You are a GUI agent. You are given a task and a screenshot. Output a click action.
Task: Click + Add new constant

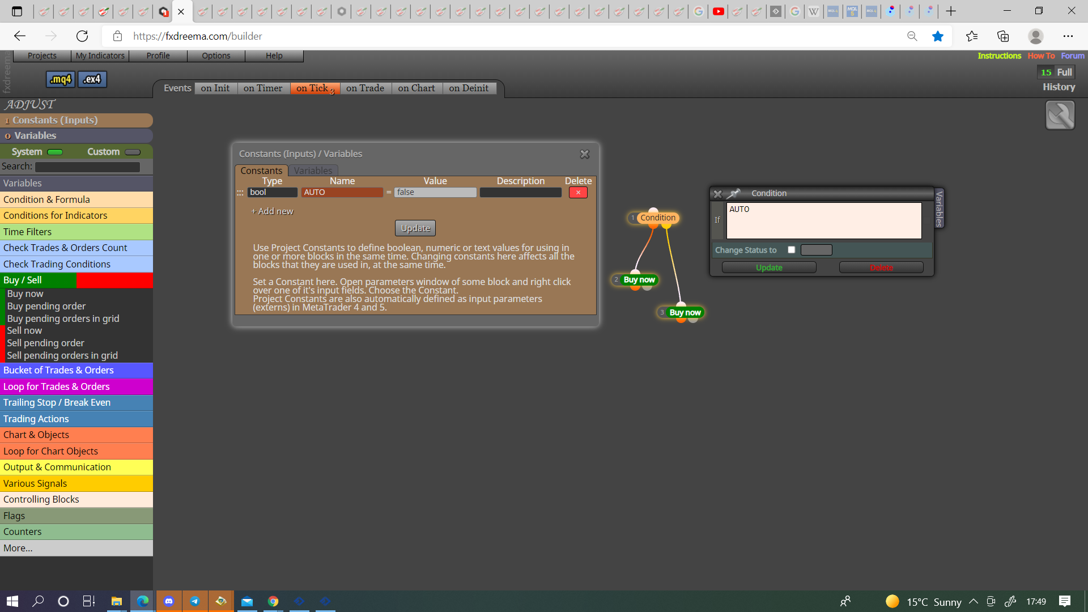(x=272, y=211)
